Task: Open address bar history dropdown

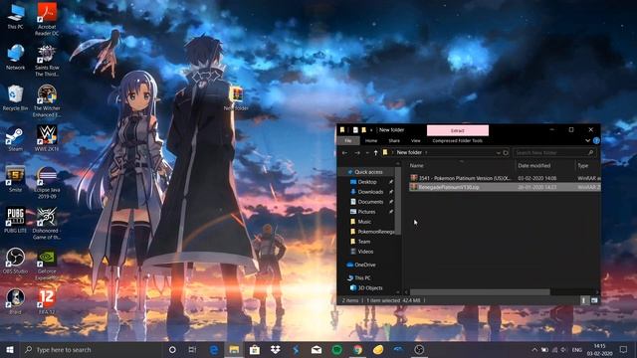Action: (498, 152)
